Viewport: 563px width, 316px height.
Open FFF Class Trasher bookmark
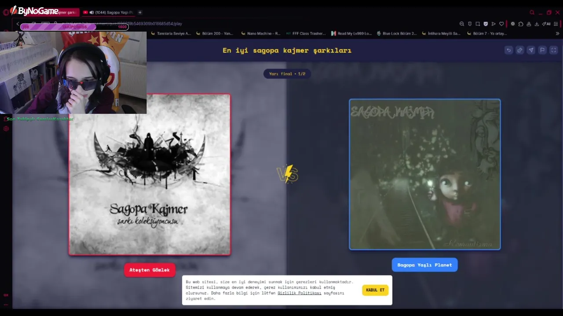pyautogui.click(x=306, y=33)
